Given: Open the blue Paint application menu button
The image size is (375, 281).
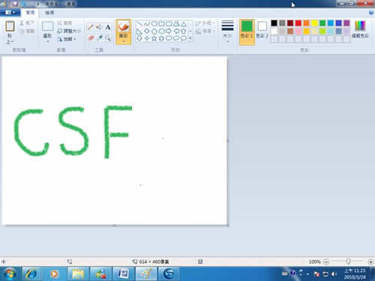Looking at the screenshot, I should [10, 12].
